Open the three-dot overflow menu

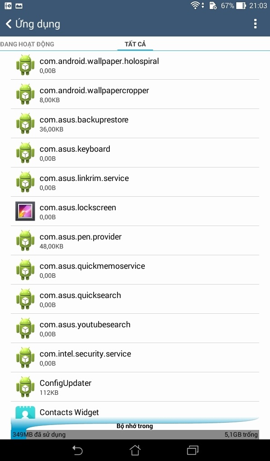255,24
